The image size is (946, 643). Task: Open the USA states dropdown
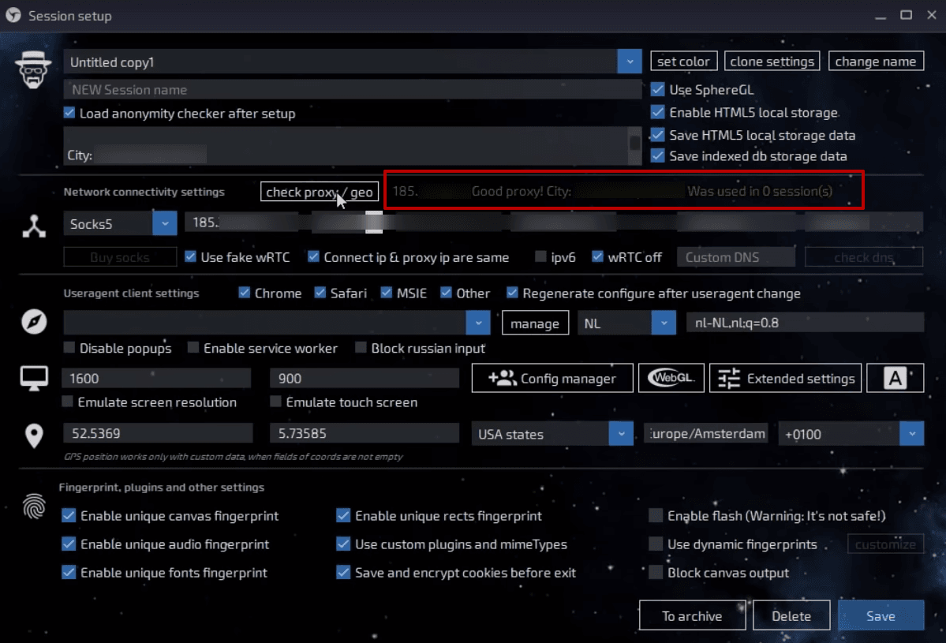[x=621, y=434]
